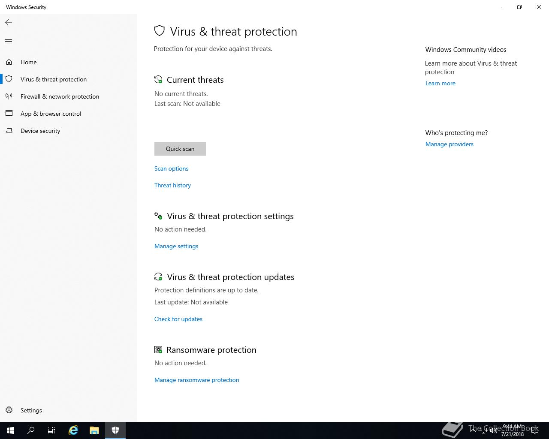Image resolution: width=549 pixels, height=439 pixels.
Task: Open File Explorer from taskbar
Action: (x=94, y=430)
